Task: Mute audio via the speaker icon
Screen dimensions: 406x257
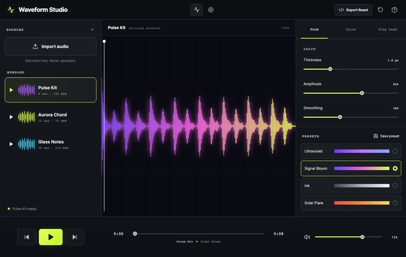Action: [307, 237]
